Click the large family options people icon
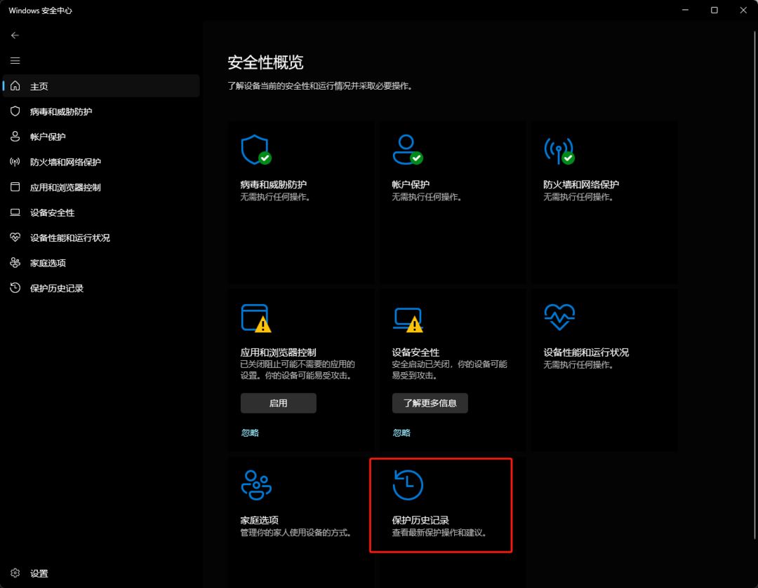The width and height of the screenshot is (758, 588). 256,485
